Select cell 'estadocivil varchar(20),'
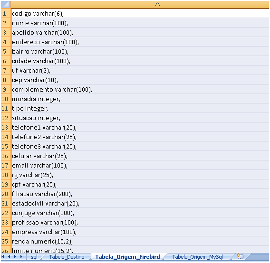This screenshot has width=270, height=263. tap(140, 203)
